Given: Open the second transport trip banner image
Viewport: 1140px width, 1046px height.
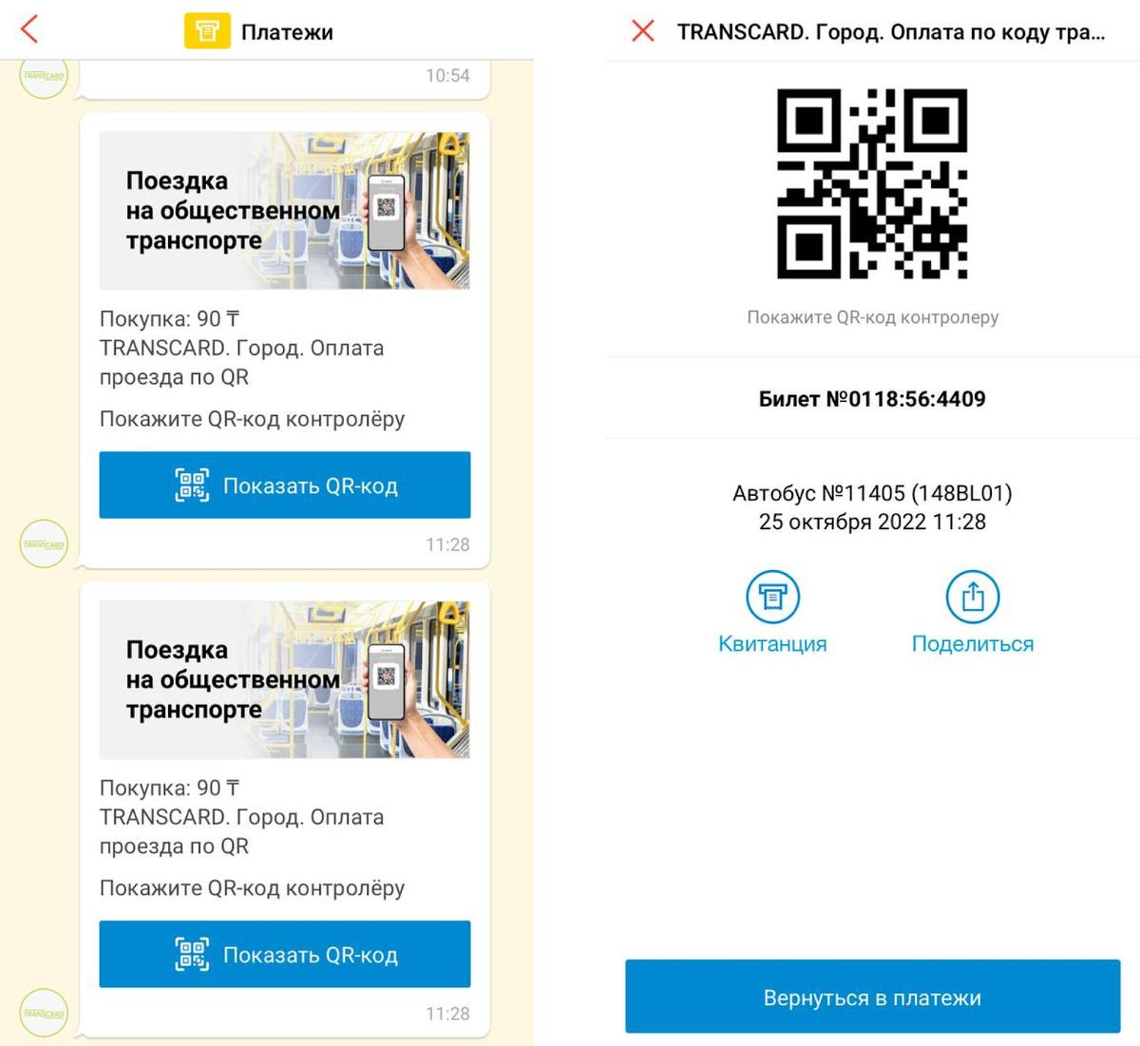Looking at the screenshot, I should pyautogui.click(x=285, y=679).
